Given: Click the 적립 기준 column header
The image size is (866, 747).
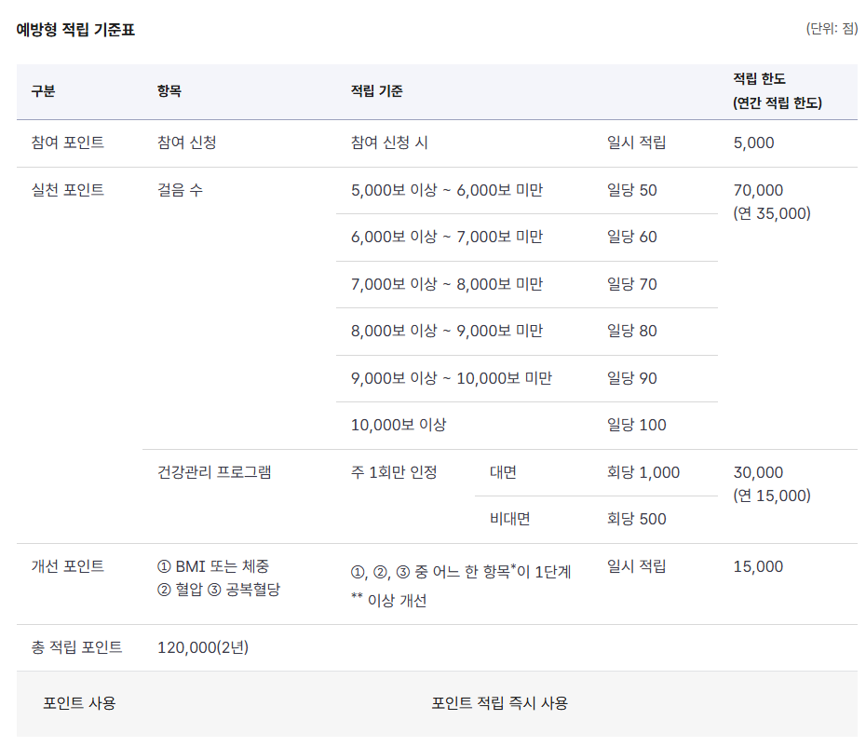Looking at the screenshot, I should pyautogui.click(x=377, y=91).
